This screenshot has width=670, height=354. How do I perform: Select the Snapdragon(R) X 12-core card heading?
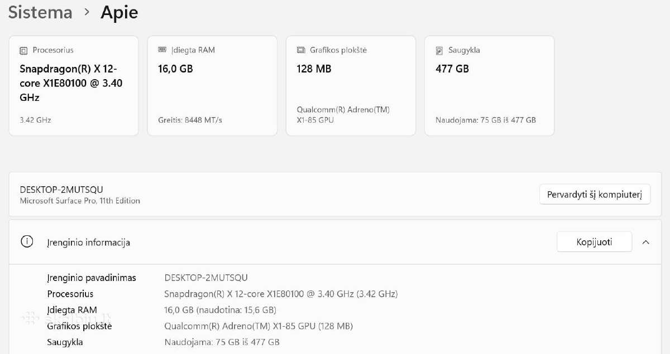pos(71,83)
